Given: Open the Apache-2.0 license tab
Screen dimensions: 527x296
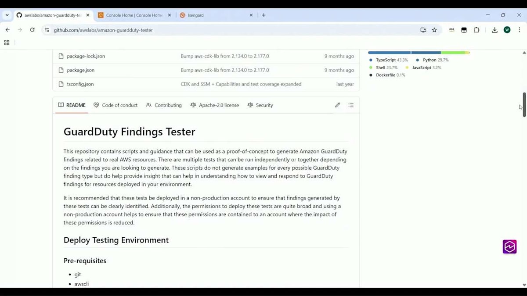Looking at the screenshot, I should coord(215,105).
